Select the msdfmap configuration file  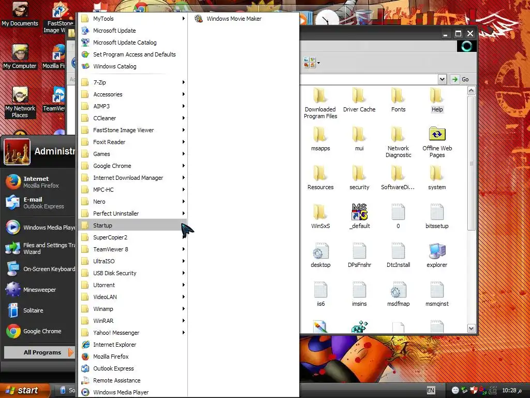pos(398,294)
